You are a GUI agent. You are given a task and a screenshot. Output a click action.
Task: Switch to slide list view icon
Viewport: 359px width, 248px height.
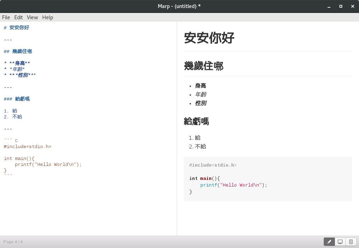tap(351, 242)
